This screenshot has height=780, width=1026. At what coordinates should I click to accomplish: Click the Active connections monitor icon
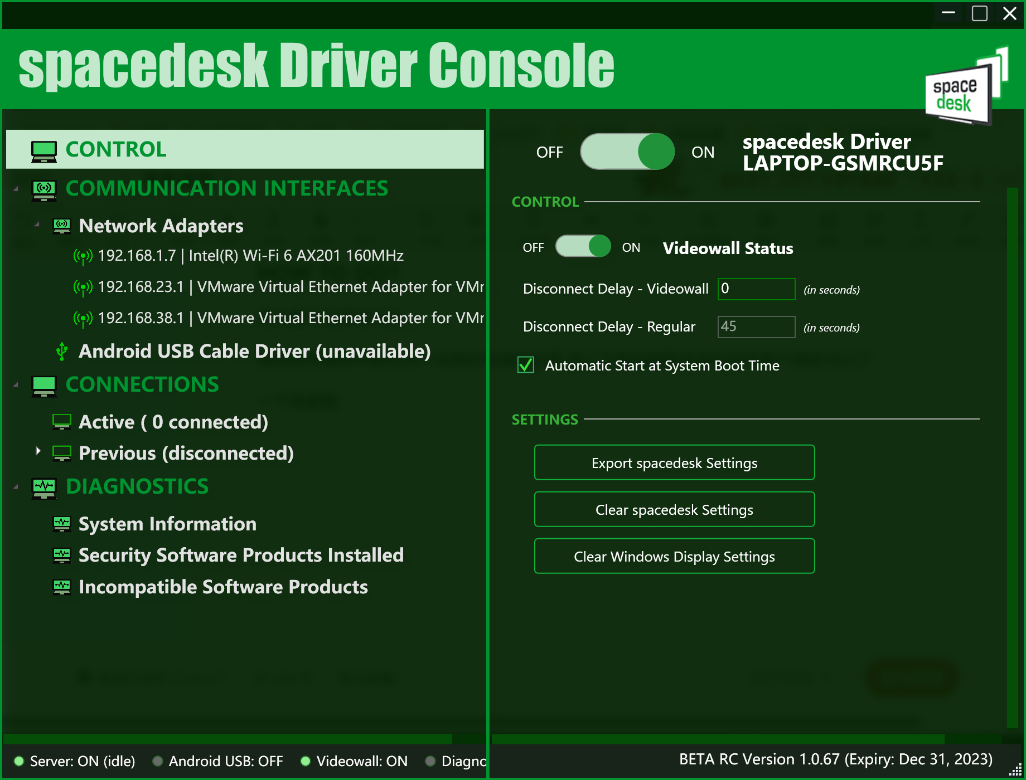[x=62, y=422]
